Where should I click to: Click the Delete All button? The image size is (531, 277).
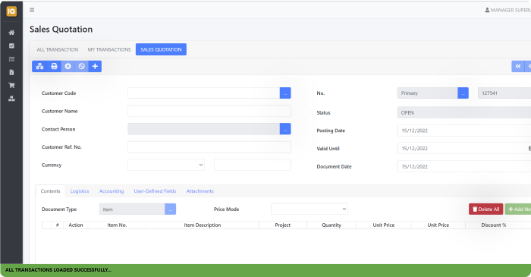(x=486, y=209)
